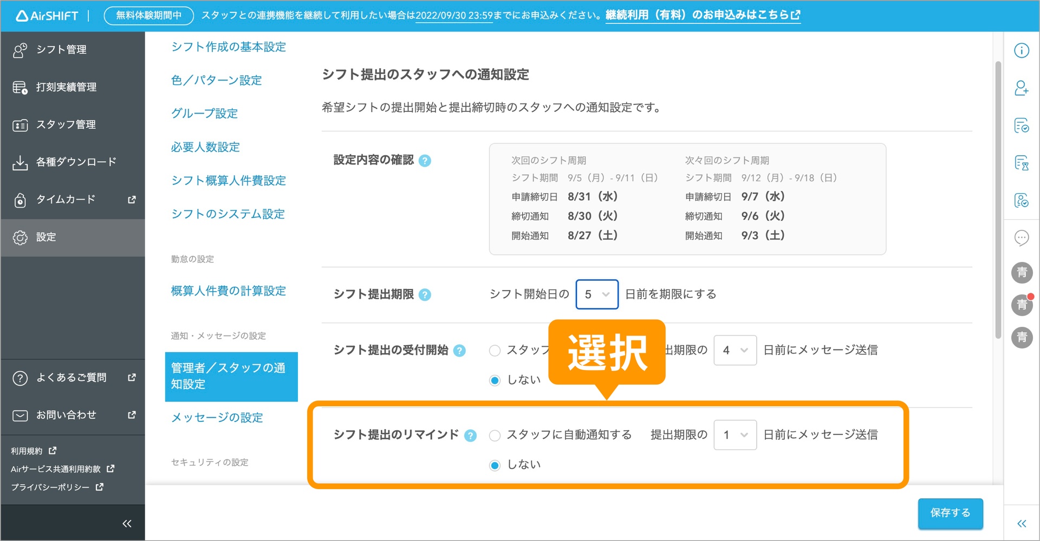Open タイムカード via its external link icon
1040x541 pixels.
pyautogui.click(x=132, y=200)
